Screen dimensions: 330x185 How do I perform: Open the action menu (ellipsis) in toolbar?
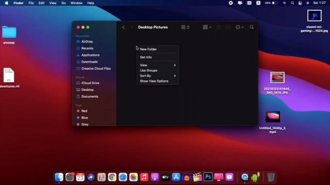pos(239,27)
